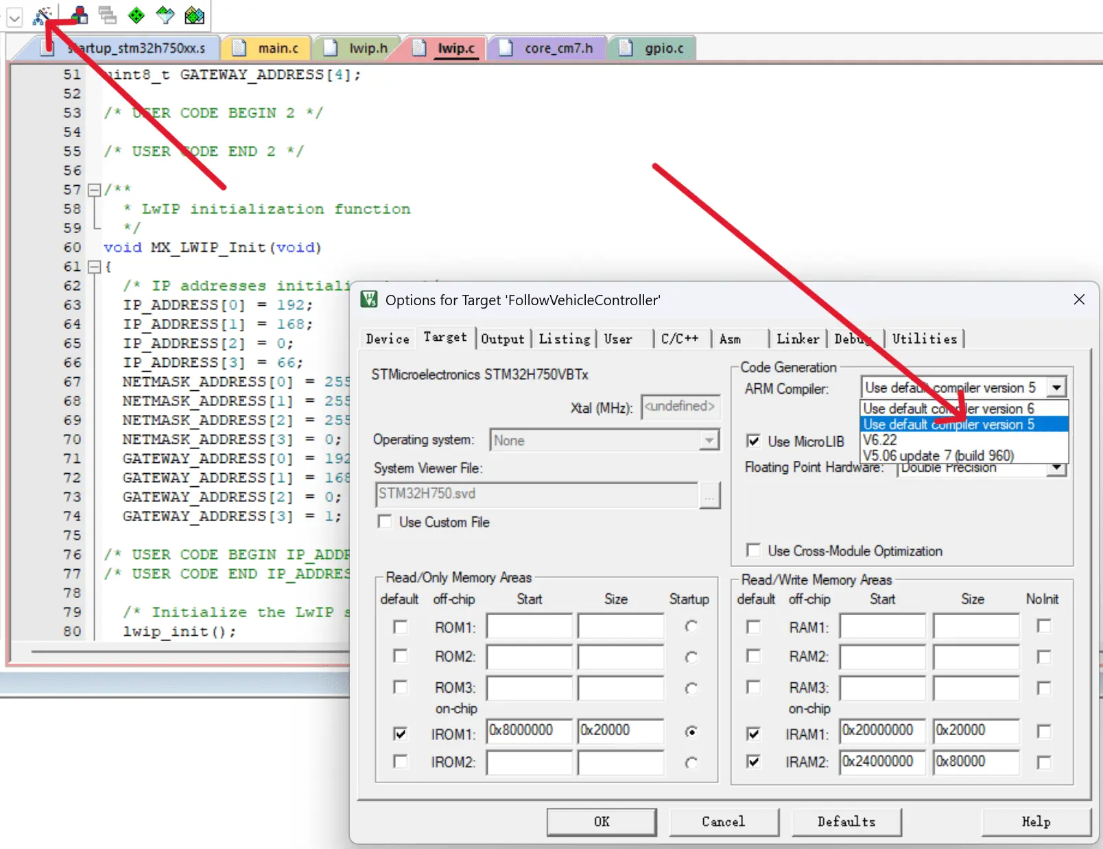Toggle the IROM1 default checkbox
Image resolution: width=1103 pixels, height=849 pixels.
click(401, 734)
